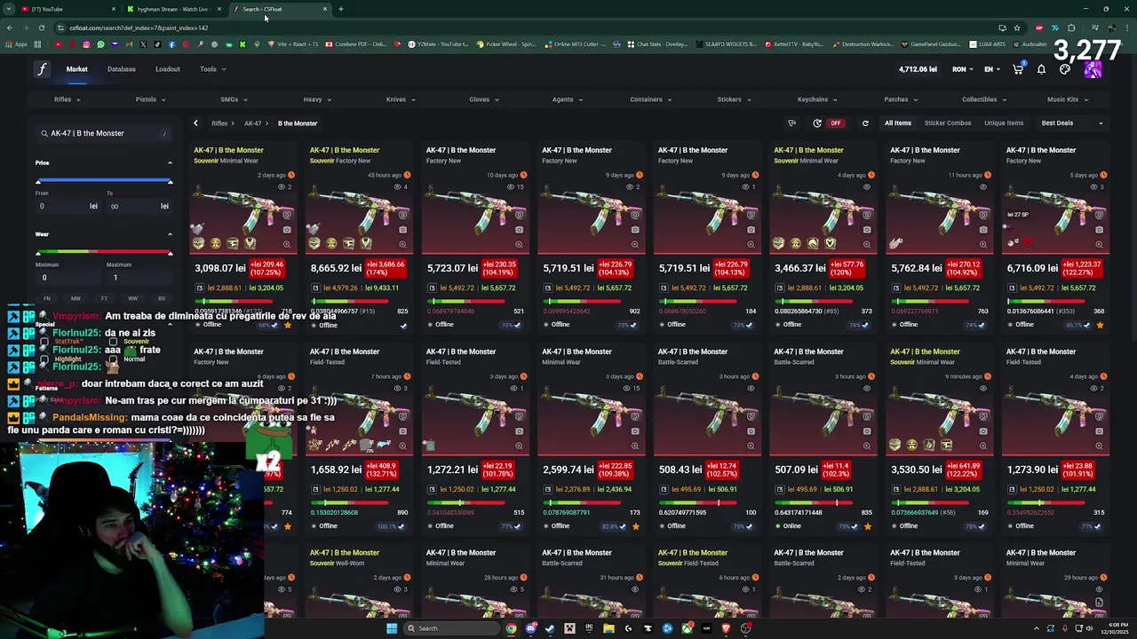Open the shopping cart

pos(1018,69)
